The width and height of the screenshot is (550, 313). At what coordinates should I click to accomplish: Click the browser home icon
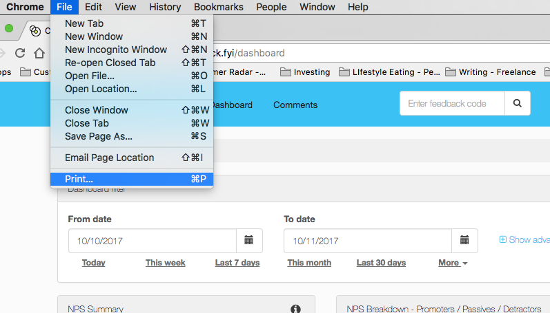[x=39, y=53]
